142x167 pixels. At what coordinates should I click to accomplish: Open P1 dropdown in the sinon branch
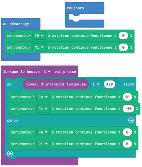[x=43, y=144]
